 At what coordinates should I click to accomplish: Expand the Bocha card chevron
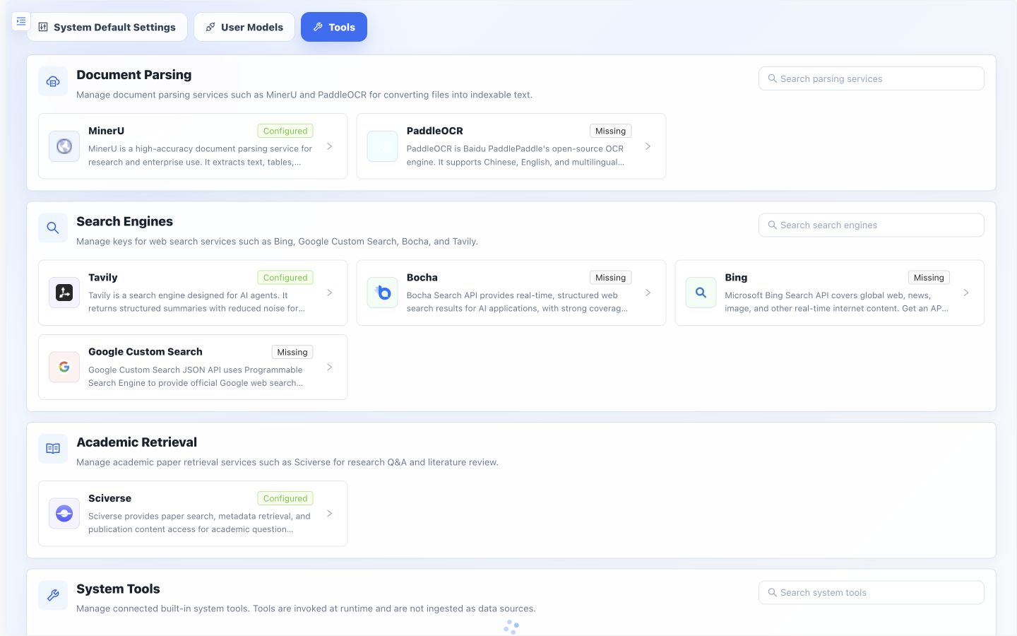click(648, 293)
